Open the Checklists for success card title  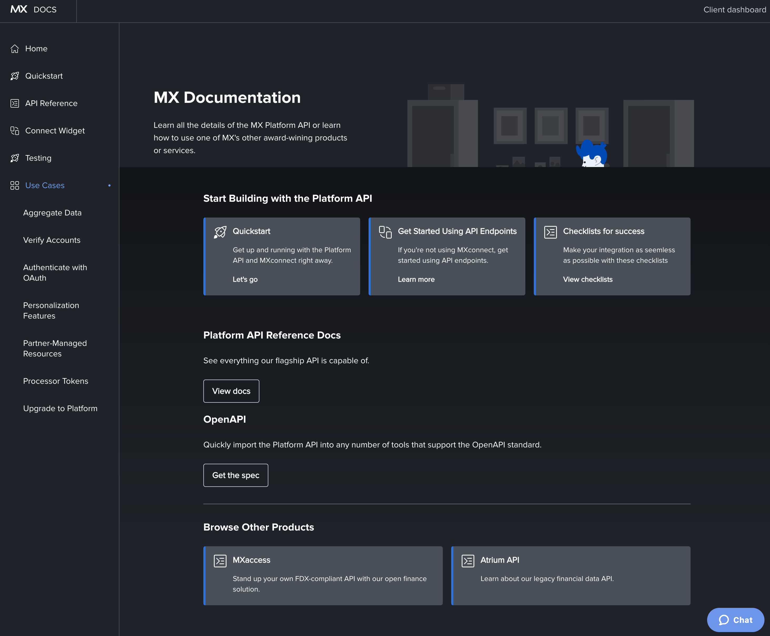tap(604, 231)
